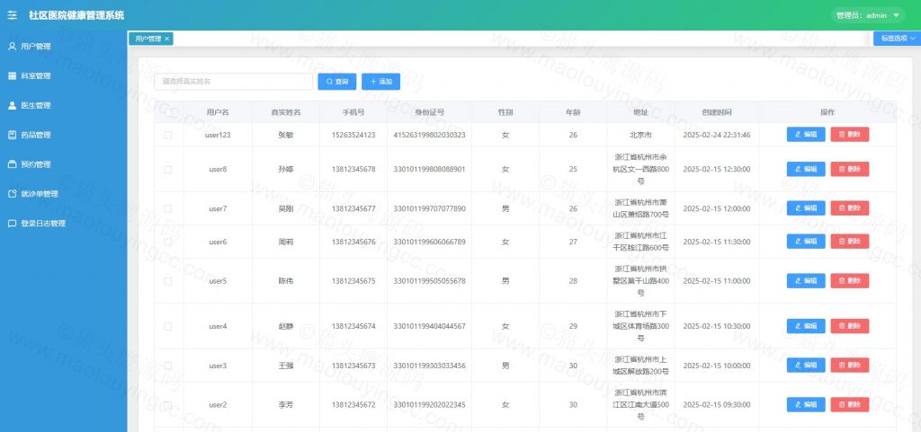Click the name cell 王强
921x432 pixels.
coord(285,366)
